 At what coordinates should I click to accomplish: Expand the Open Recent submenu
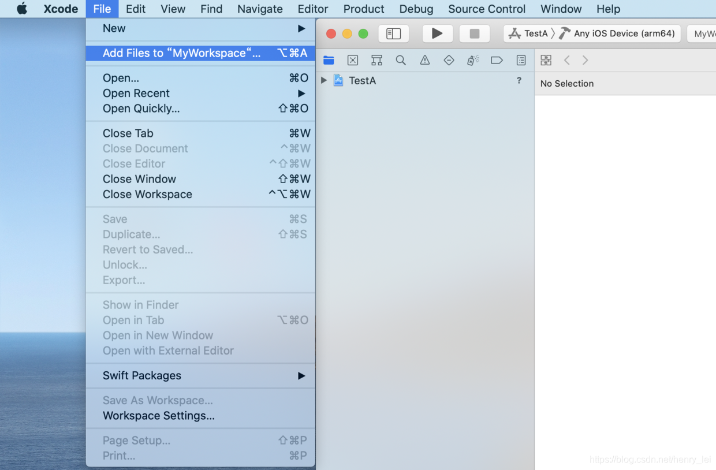(200, 93)
